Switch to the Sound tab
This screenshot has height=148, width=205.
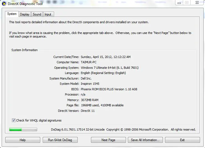pos(37,14)
